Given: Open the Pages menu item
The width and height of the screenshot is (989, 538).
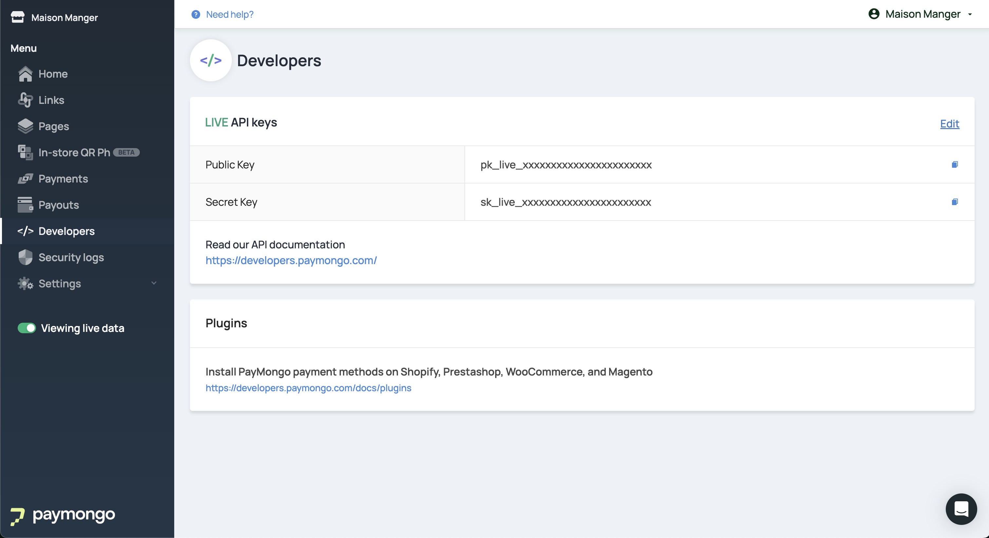Looking at the screenshot, I should click(x=87, y=126).
